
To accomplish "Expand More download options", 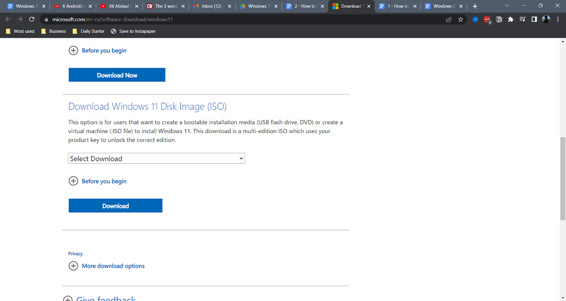I will [x=107, y=266].
